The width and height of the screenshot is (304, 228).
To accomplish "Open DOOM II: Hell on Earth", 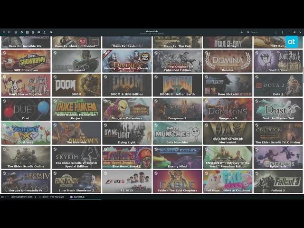I will pyautogui.click(x=177, y=85).
